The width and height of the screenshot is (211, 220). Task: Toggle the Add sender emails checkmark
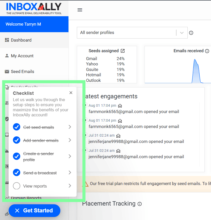(x=16, y=140)
